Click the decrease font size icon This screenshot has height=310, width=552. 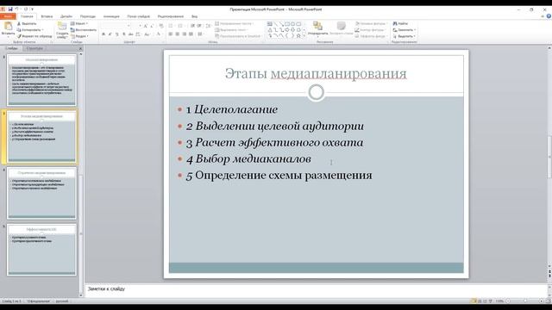click(x=152, y=26)
